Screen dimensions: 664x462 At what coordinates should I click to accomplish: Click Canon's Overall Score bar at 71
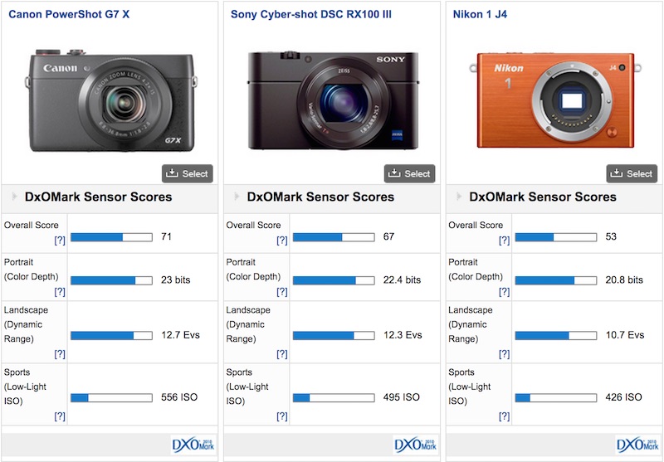click(111, 237)
